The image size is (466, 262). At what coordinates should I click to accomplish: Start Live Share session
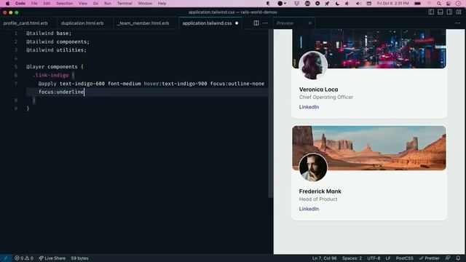(52, 258)
